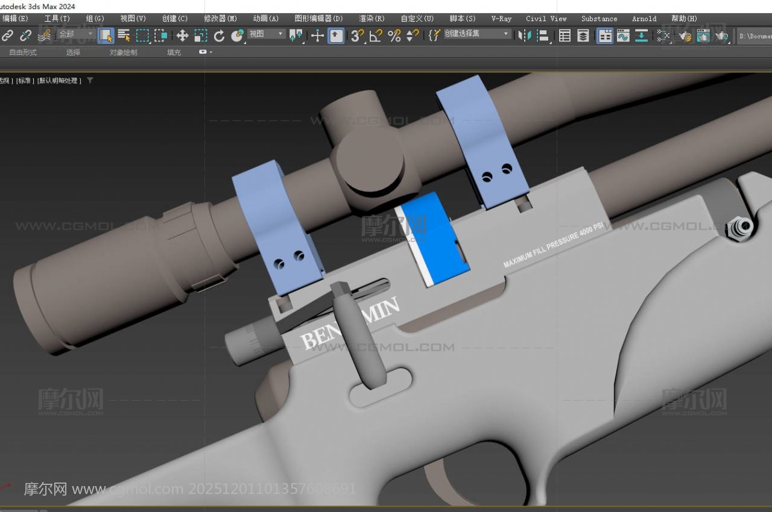The height and width of the screenshot is (512, 772).
Task: Open Render Setup teapot icon
Action: point(685,36)
